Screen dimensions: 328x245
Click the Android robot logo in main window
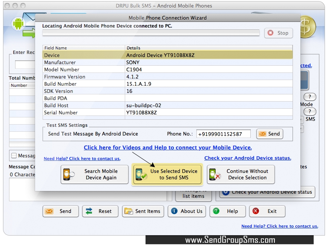(x=18, y=23)
